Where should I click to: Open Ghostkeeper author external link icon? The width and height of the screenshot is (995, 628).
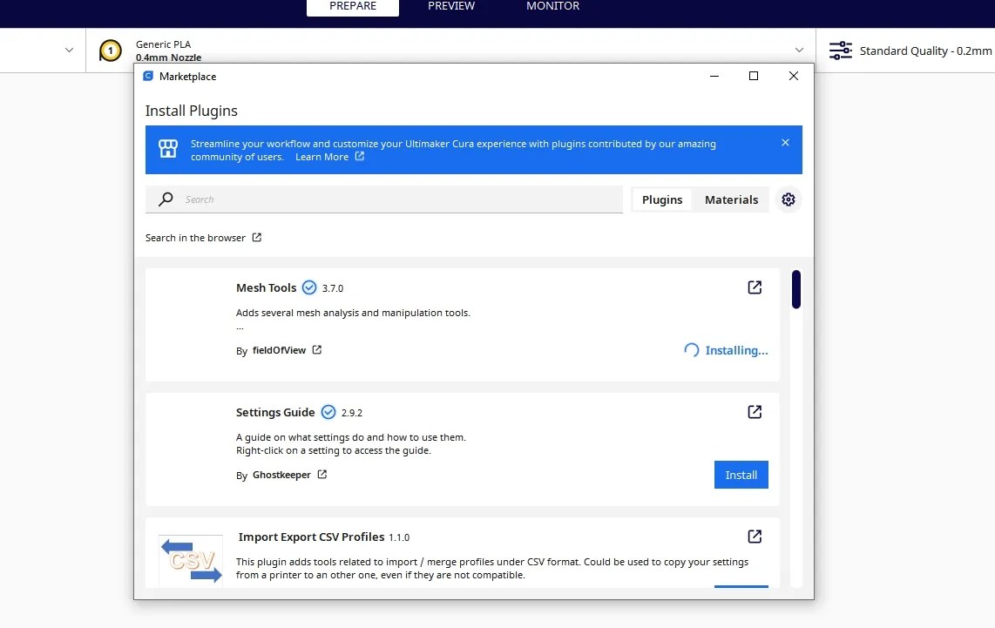coord(322,474)
